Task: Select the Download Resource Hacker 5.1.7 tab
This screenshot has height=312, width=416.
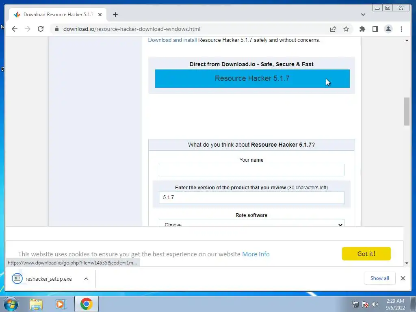Action: coord(58,15)
